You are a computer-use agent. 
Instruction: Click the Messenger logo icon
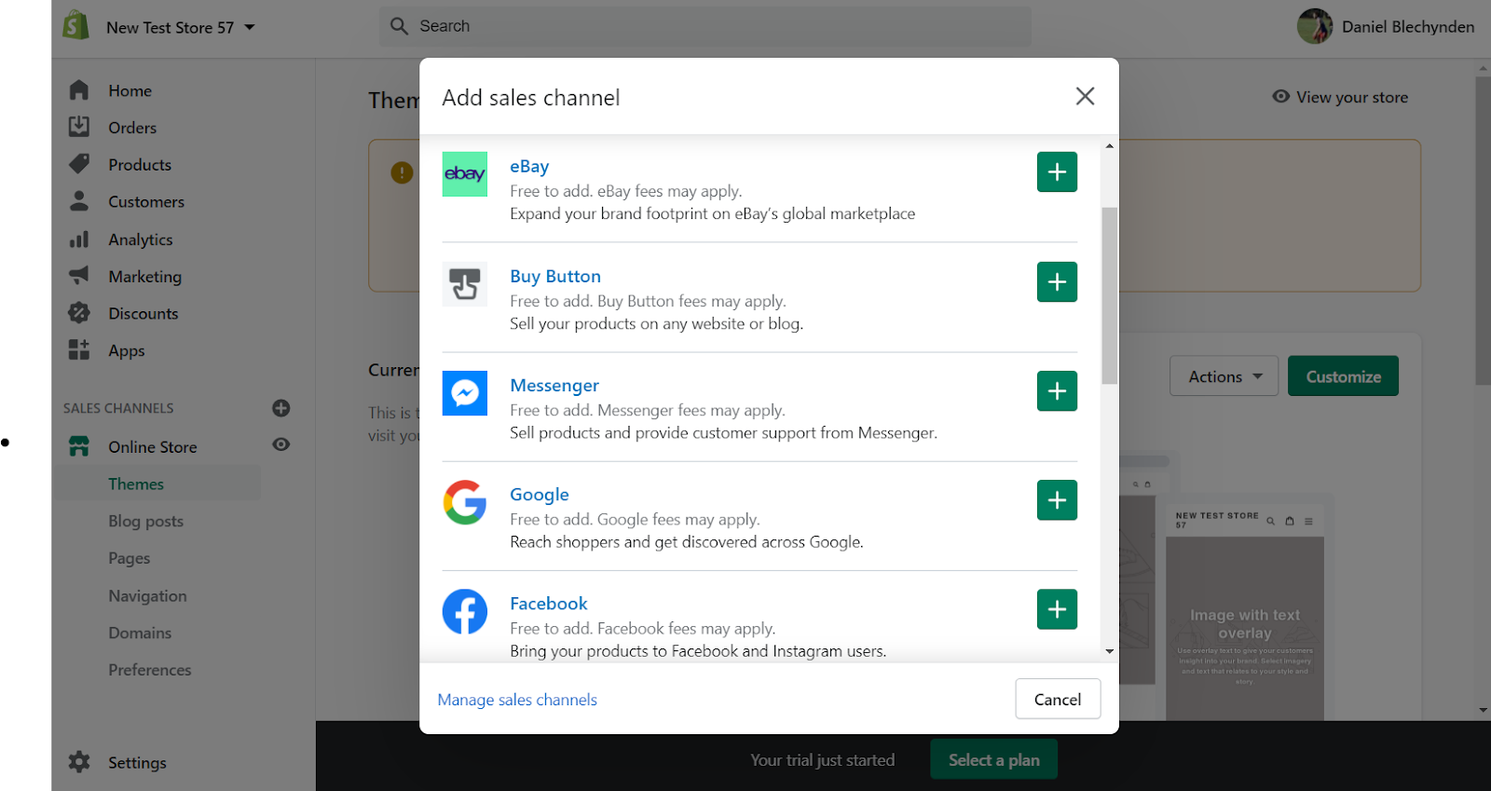tap(465, 393)
